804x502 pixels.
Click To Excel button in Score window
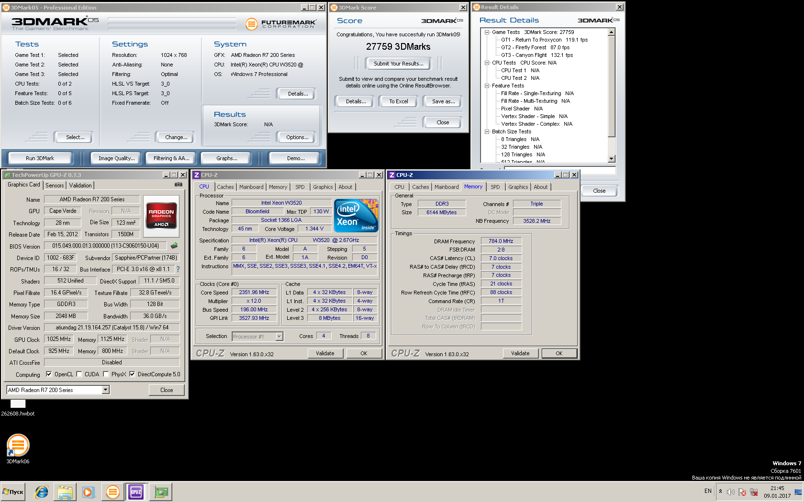398,101
